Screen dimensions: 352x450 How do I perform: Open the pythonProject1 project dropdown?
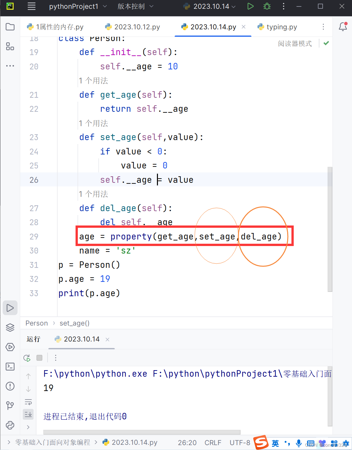point(78,6)
